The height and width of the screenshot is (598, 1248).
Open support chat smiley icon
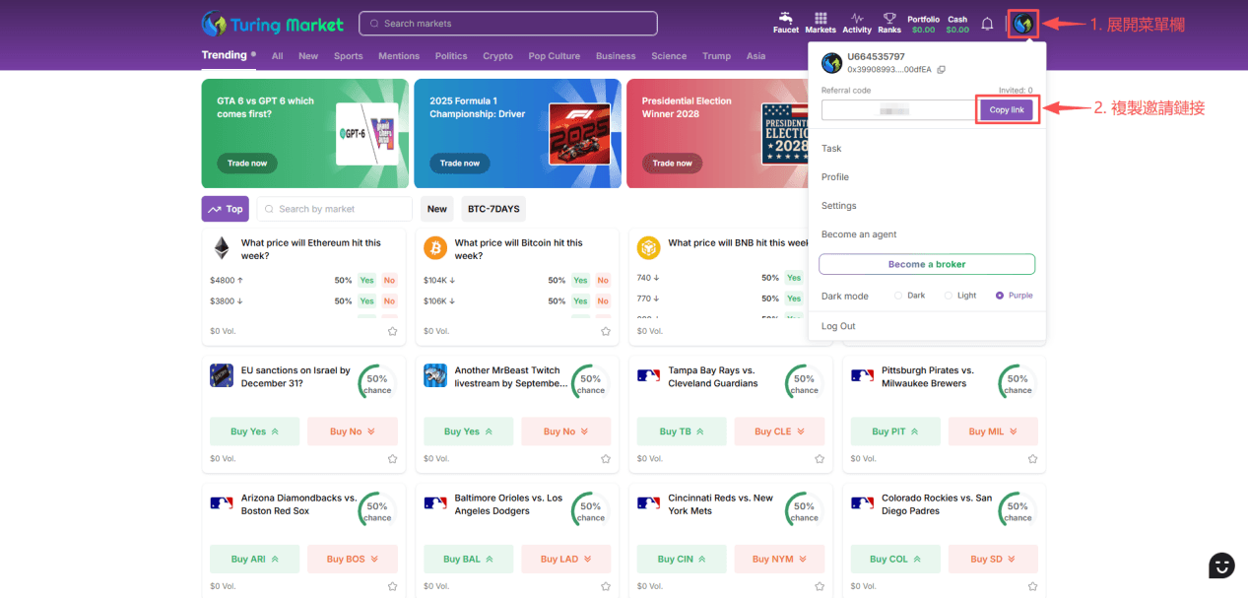(x=1221, y=565)
